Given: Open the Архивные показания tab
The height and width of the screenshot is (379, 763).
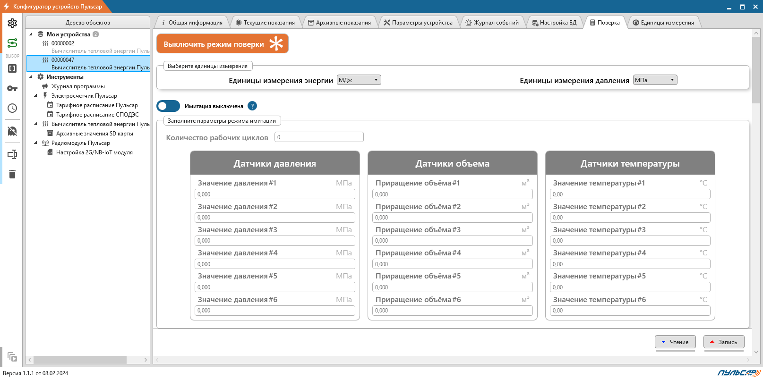Looking at the screenshot, I should point(339,23).
